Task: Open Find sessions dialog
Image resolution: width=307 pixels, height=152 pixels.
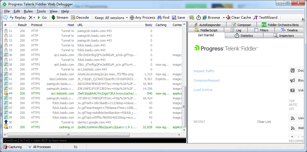Action: tap(163, 18)
